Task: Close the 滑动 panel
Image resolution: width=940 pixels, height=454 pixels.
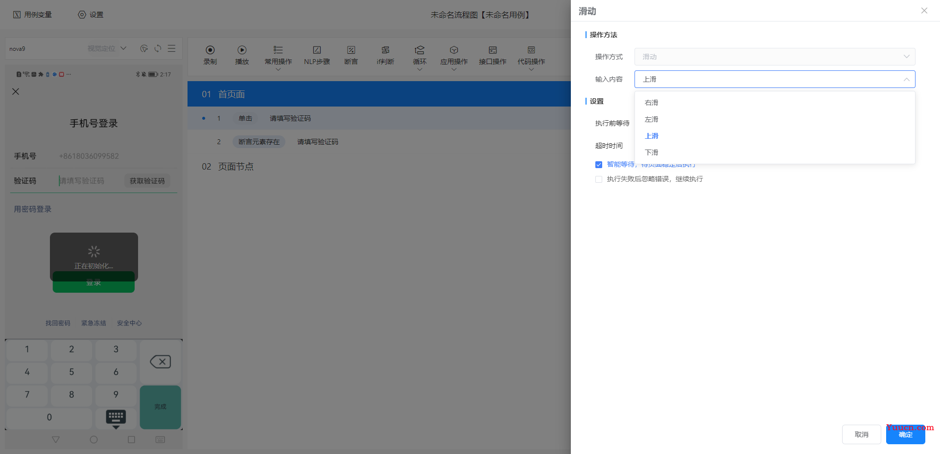Action: (924, 11)
